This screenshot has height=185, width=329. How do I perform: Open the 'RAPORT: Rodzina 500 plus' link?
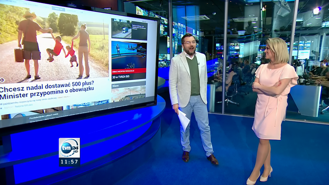18,106
